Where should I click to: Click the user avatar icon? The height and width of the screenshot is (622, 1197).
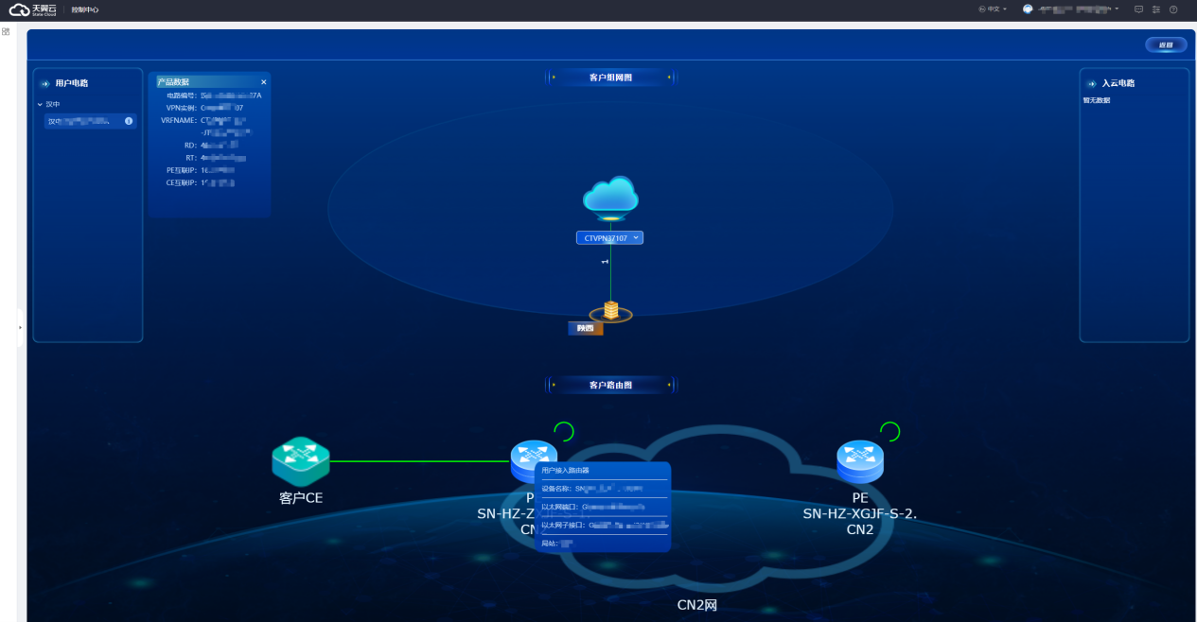[x=1028, y=9]
